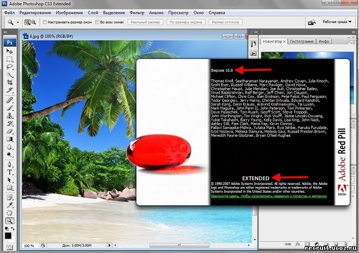Select the History Brush tool
The image size is (359, 253).
(x=9, y=123)
